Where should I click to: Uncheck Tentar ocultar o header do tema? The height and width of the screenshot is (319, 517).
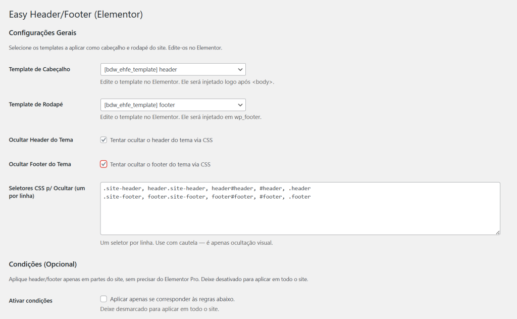coord(104,140)
